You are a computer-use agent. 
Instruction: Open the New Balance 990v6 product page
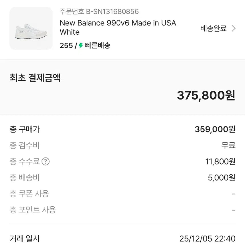click(117, 27)
